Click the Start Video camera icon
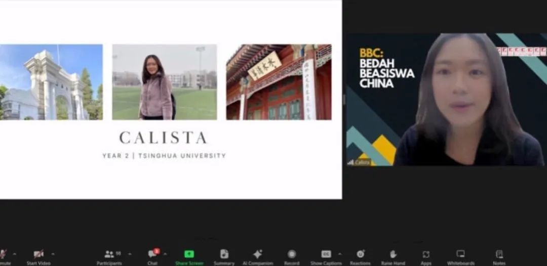 38,254
